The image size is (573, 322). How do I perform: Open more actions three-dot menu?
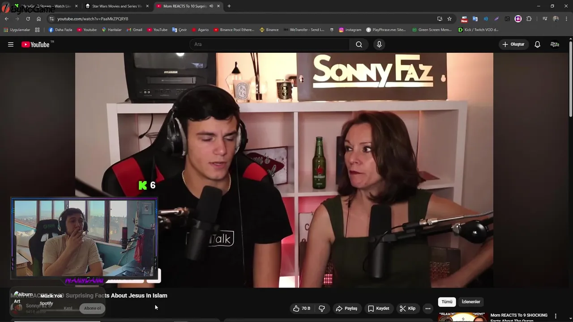[x=428, y=308]
